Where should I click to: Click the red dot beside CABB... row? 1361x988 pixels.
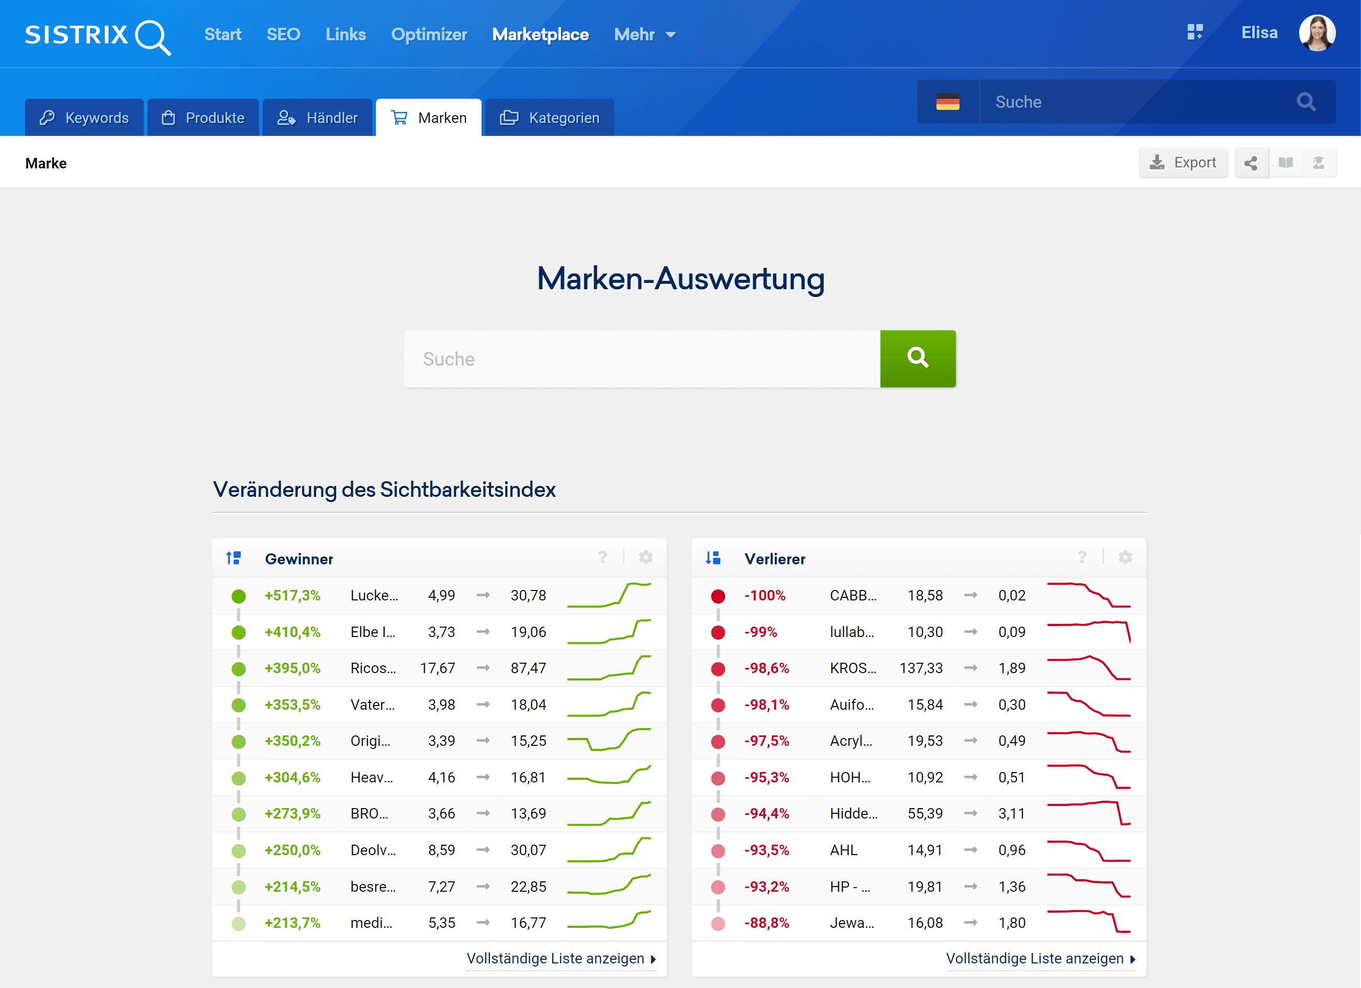(718, 596)
